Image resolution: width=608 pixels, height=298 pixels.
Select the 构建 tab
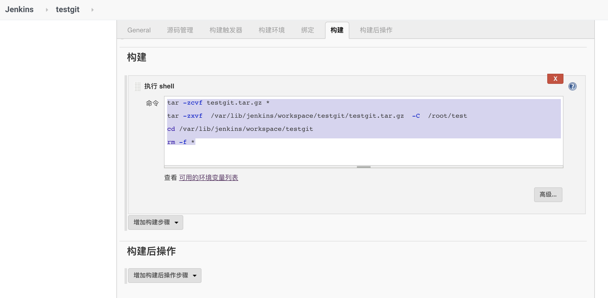tap(337, 30)
